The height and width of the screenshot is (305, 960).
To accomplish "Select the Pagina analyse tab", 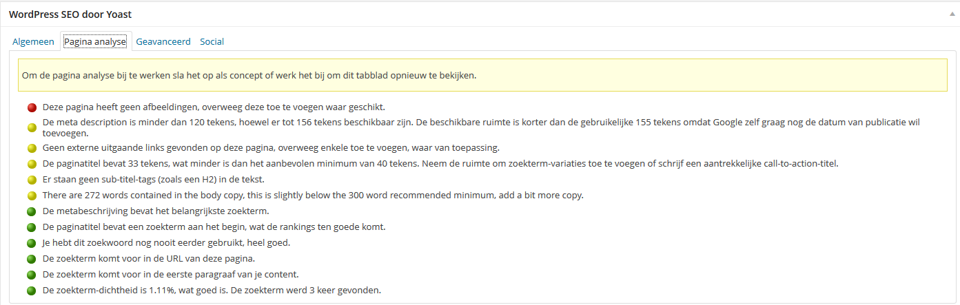I will tap(95, 41).
